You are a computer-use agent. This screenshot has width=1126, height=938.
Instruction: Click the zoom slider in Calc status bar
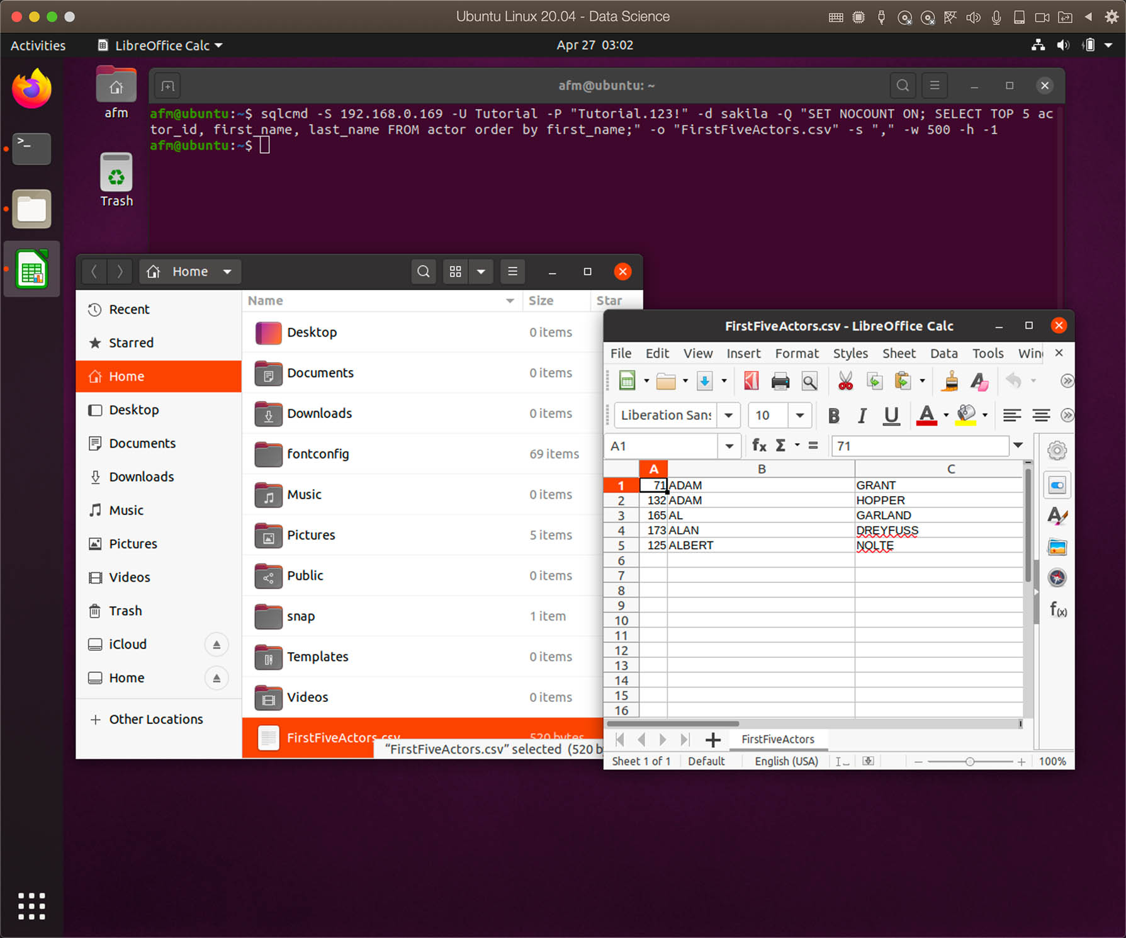point(969,762)
